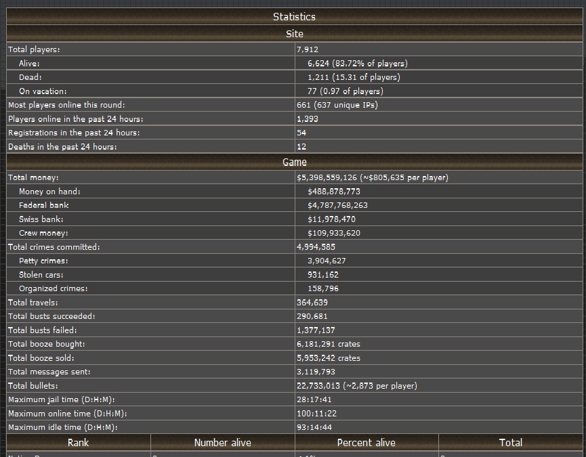Click the 'Total money:' label
Screen dimensions: 586x457
[33, 177]
